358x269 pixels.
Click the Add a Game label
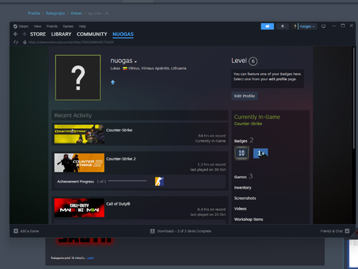(29, 231)
